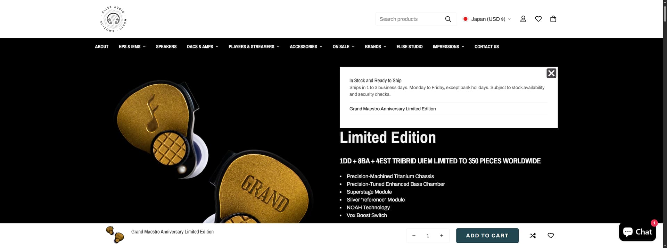Click the compare shuffle icon
Screen dimensions: 667x248
click(533, 236)
